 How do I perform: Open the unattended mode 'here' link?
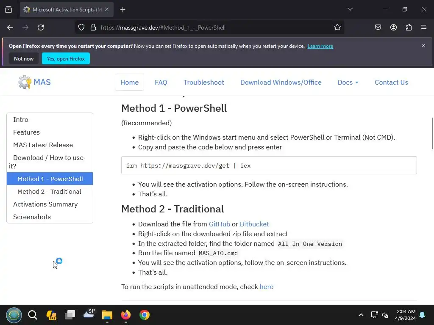click(267, 287)
